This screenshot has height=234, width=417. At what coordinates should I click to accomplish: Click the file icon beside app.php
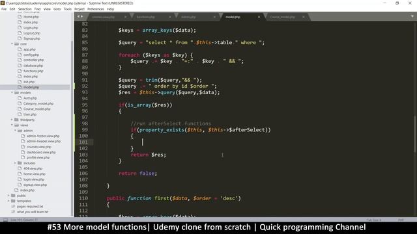coord(20,49)
